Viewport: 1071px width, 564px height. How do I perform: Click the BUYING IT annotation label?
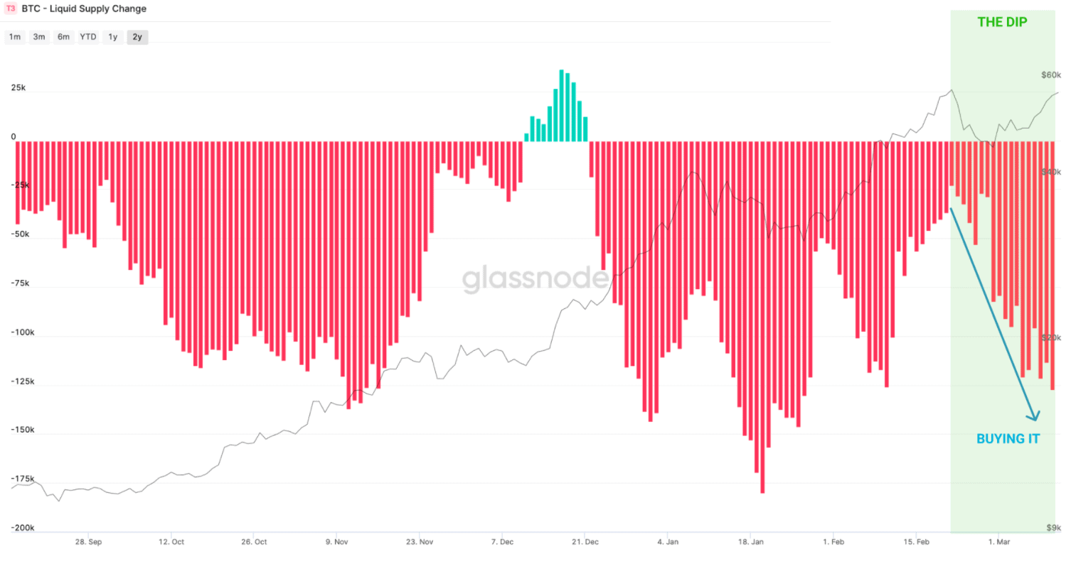tap(1008, 439)
